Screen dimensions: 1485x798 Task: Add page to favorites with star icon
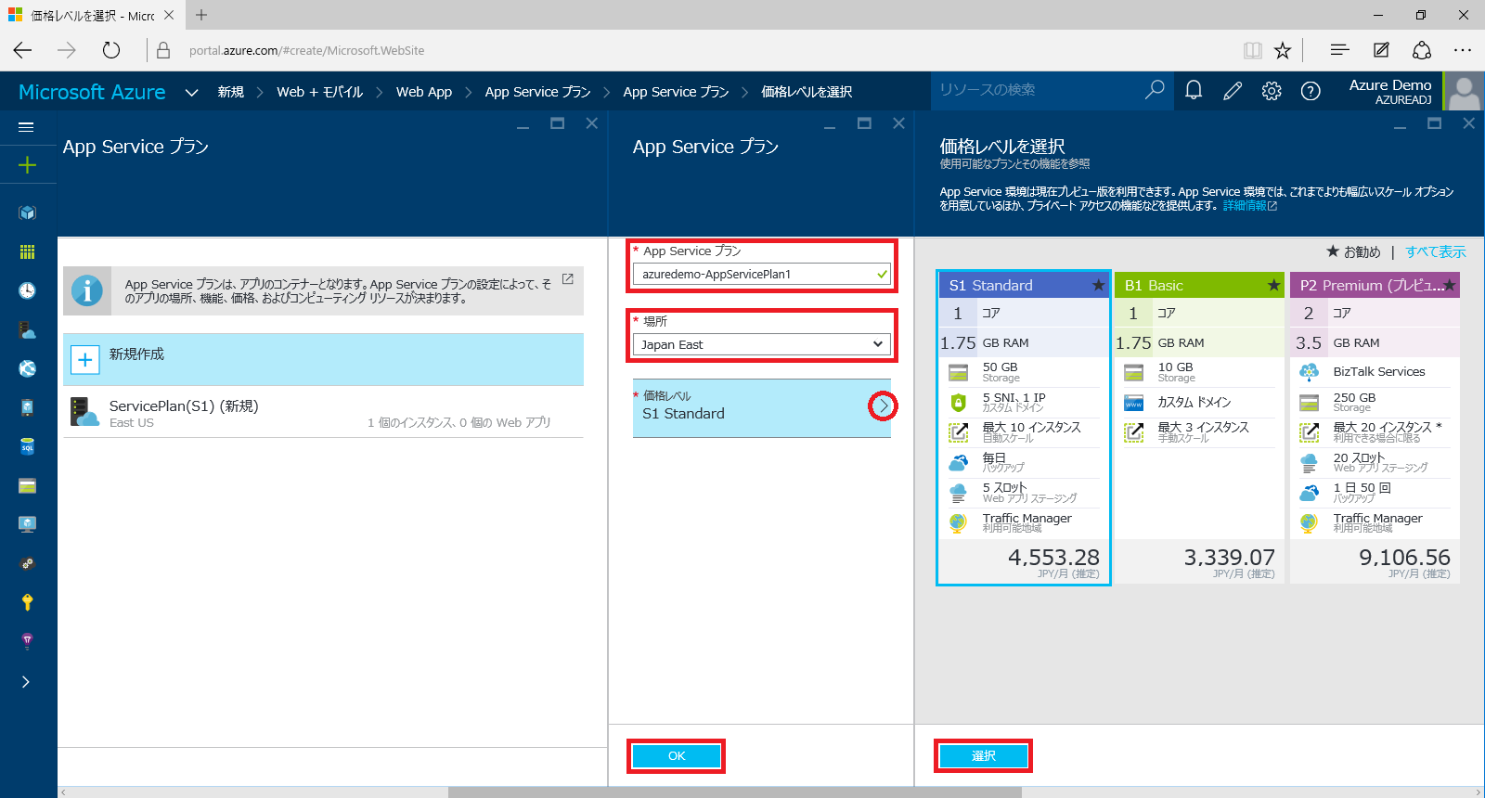tap(1283, 50)
